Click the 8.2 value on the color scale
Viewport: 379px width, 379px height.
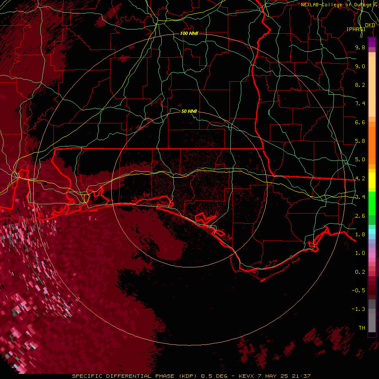tap(360, 85)
